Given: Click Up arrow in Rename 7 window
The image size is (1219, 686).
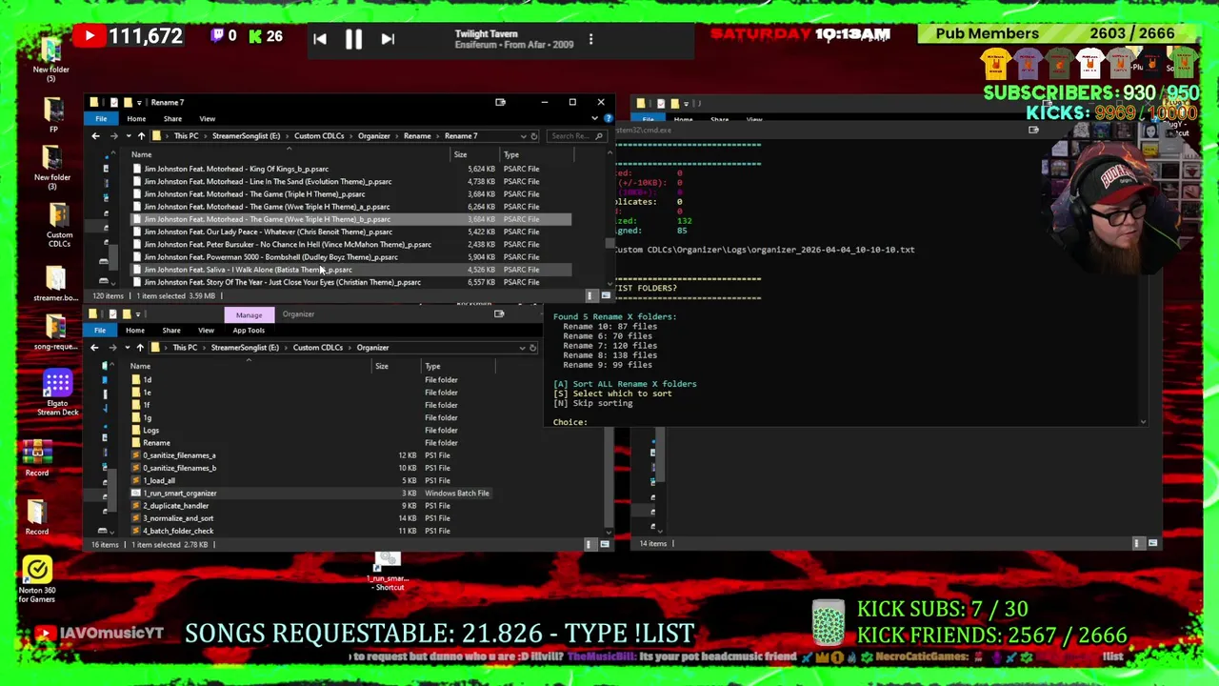Looking at the screenshot, I should point(141,136).
